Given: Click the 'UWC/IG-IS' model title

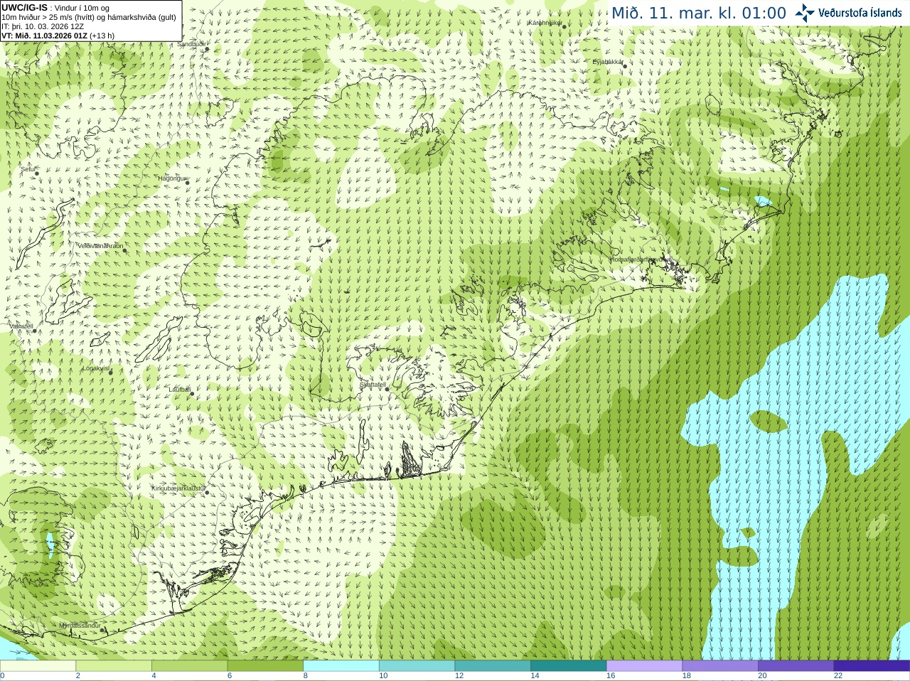Looking at the screenshot, I should (x=25, y=7).
